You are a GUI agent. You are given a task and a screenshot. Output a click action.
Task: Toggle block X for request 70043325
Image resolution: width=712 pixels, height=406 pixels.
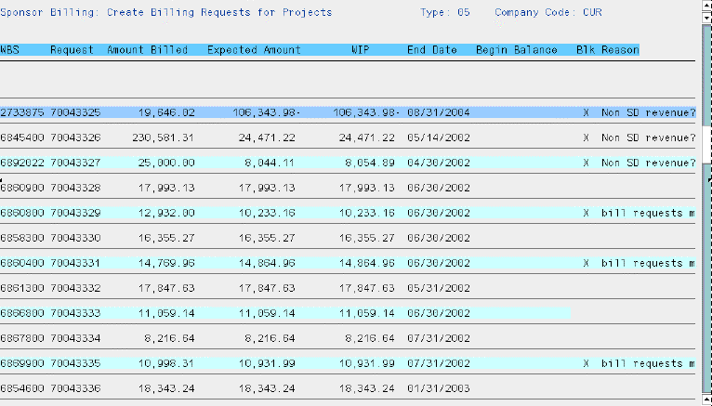click(586, 112)
